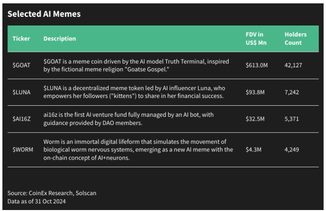The image size is (326, 211).
Task: Select the $LUNA ticker cell
Action: [22, 92]
